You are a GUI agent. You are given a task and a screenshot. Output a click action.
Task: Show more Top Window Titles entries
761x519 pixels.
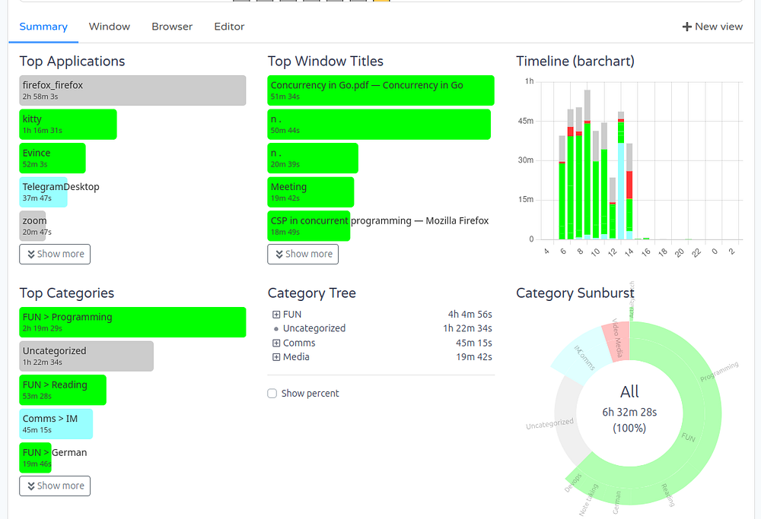coord(303,254)
